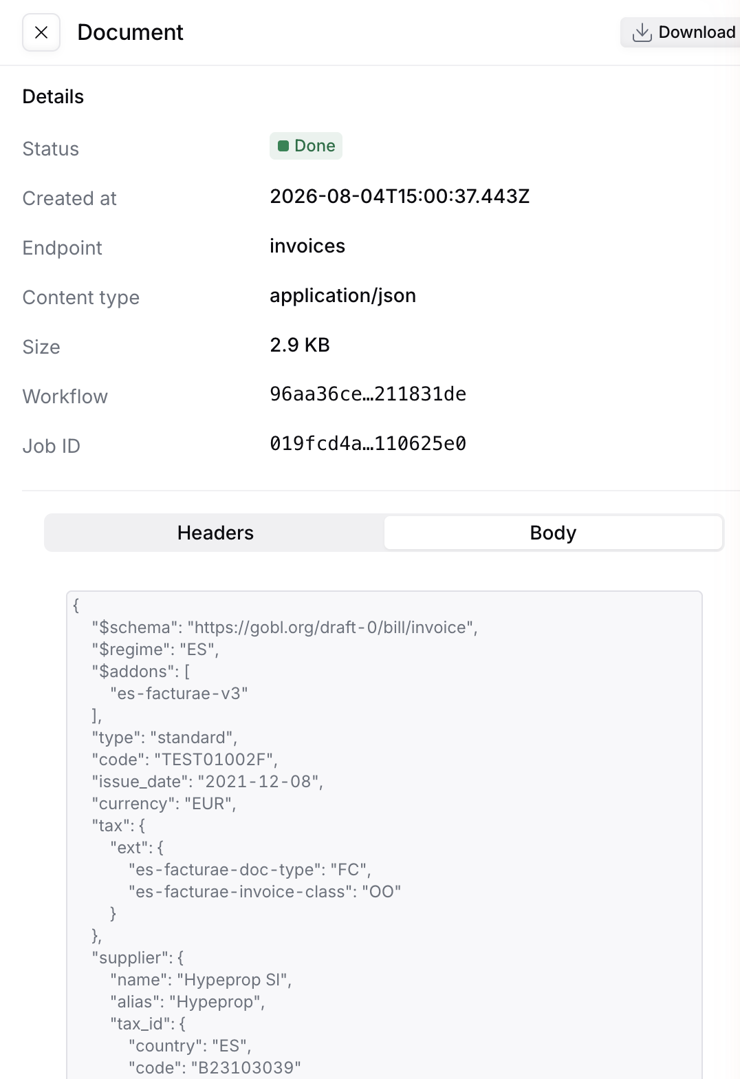Click the Workflow label
The height and width of the screenshot is (1079, 740).
[x=65, y=396]
